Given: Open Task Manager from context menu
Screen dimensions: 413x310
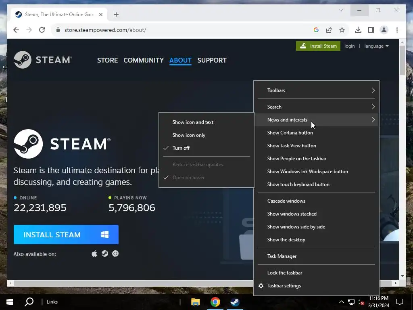Looking at the screenshot, I should [x=316, y=256].
